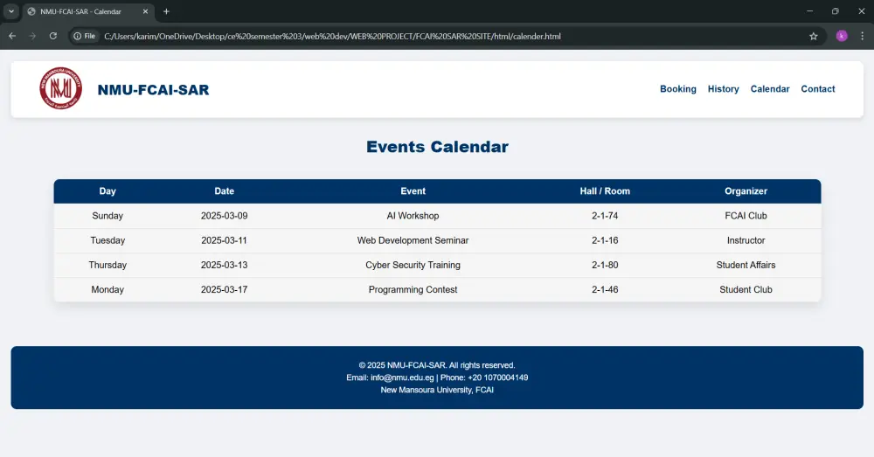Screen dimensions: 874x457
Task: Open the History nav link
Action: coord(723,89)
